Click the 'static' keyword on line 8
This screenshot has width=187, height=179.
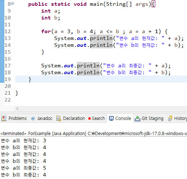pyautogui.click(x=61, y=4)
